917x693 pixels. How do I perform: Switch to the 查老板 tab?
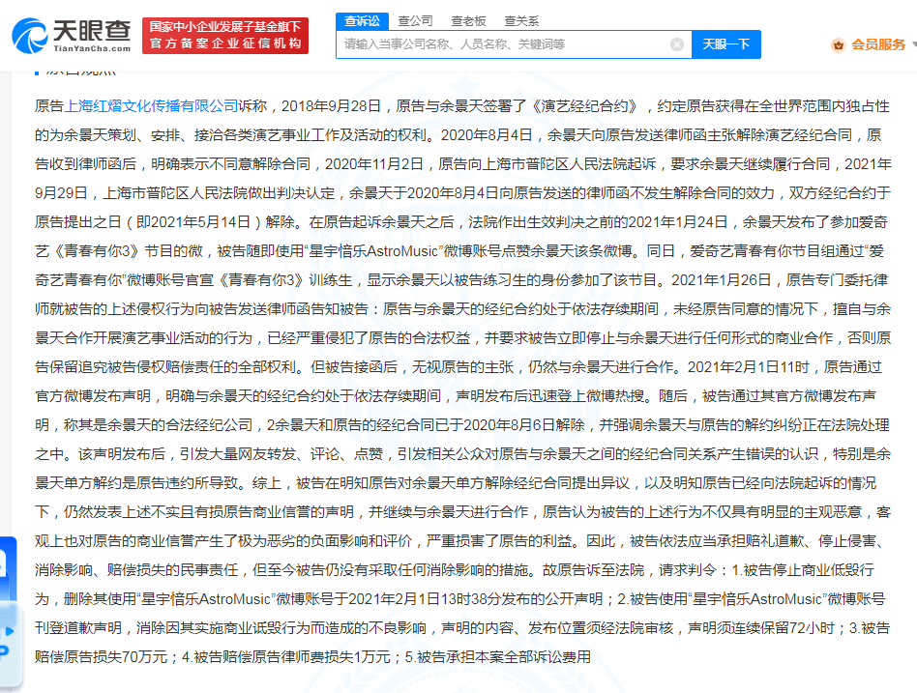click(468, 21)
